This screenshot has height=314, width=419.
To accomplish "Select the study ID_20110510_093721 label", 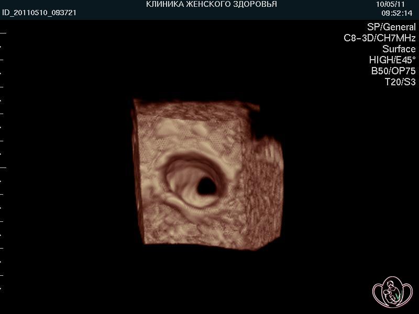I will [39, 13].
